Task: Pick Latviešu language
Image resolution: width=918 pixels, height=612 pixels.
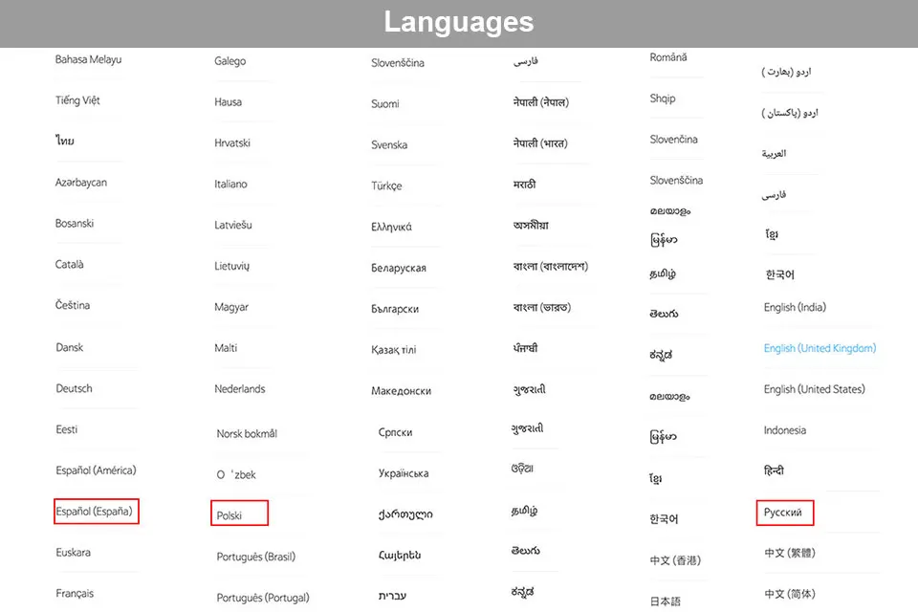Action: click(x=233, y=225)
